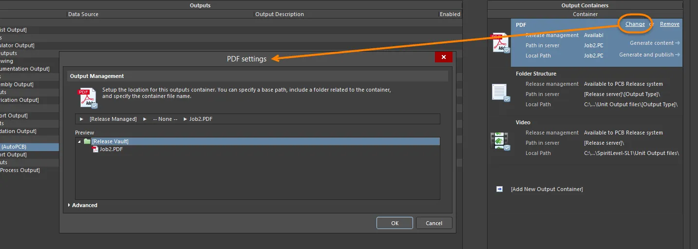The height and width of the screenshot is (249, 698).
Task: Collapse the [Release Vault] tree node
Action: 79,141
